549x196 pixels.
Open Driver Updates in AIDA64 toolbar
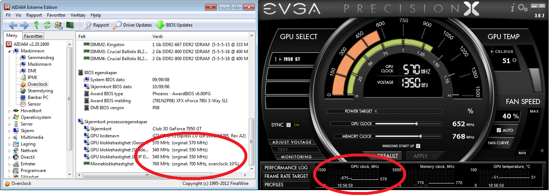click(133, 25)
